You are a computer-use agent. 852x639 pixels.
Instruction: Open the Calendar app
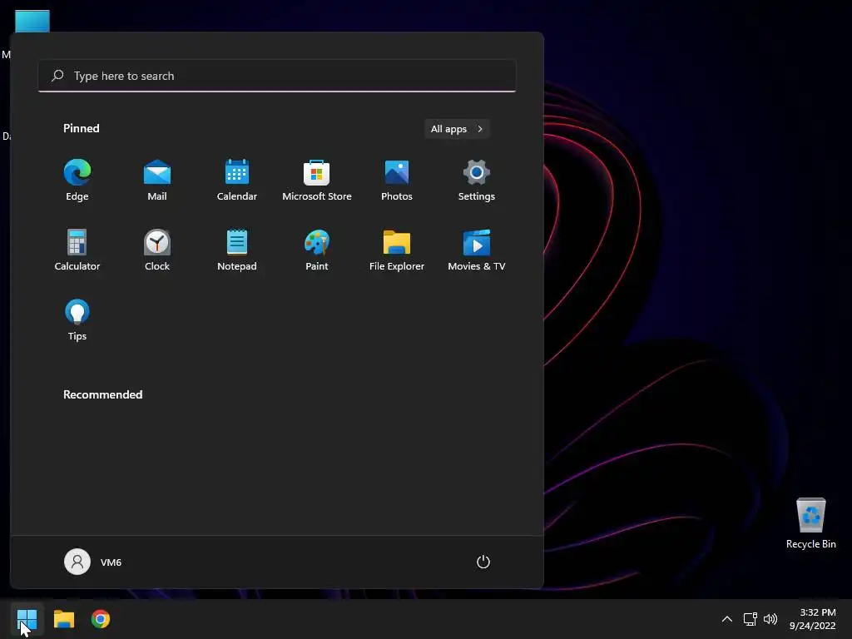[237, 181]
